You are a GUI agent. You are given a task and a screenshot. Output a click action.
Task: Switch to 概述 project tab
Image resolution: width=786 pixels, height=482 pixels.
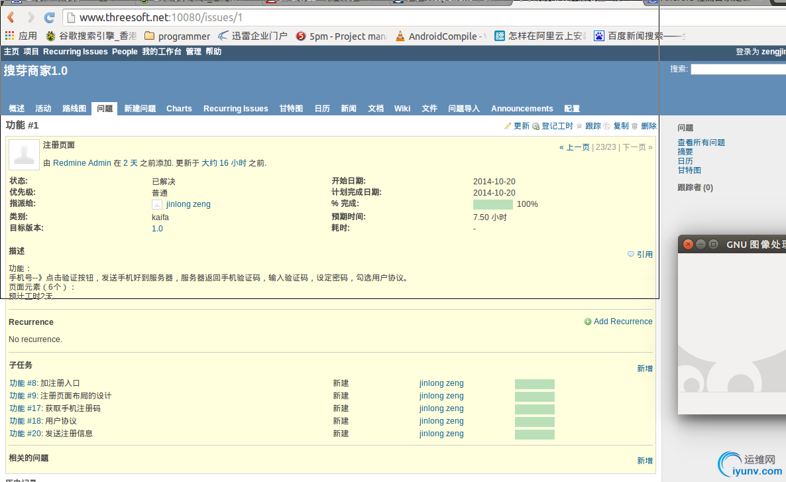pyautogui.click(x=17, y=108)
